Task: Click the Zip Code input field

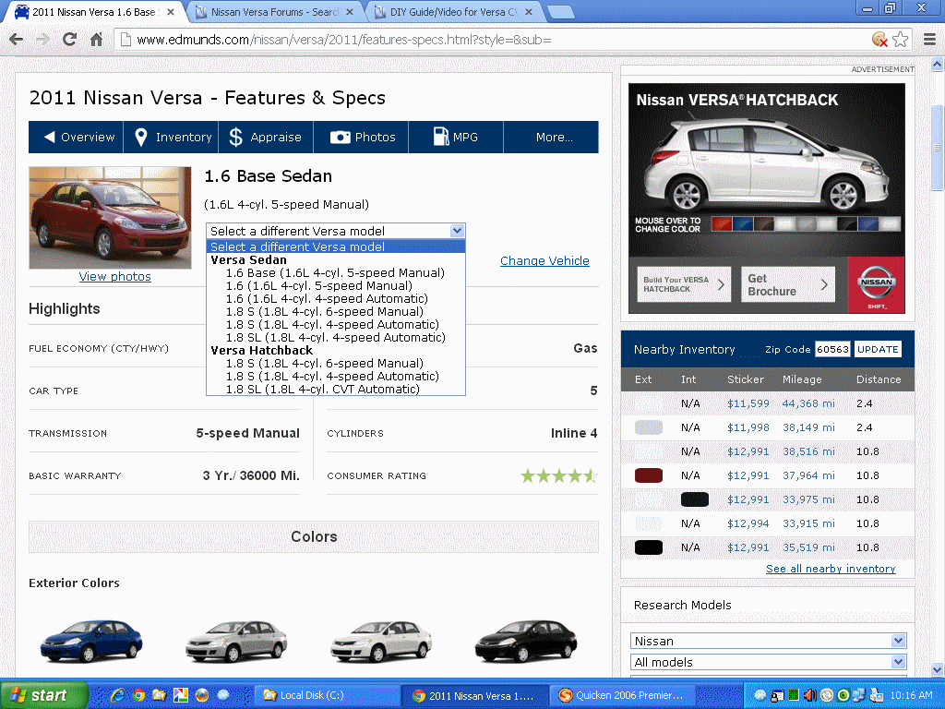Action: [x=832, y=349]
